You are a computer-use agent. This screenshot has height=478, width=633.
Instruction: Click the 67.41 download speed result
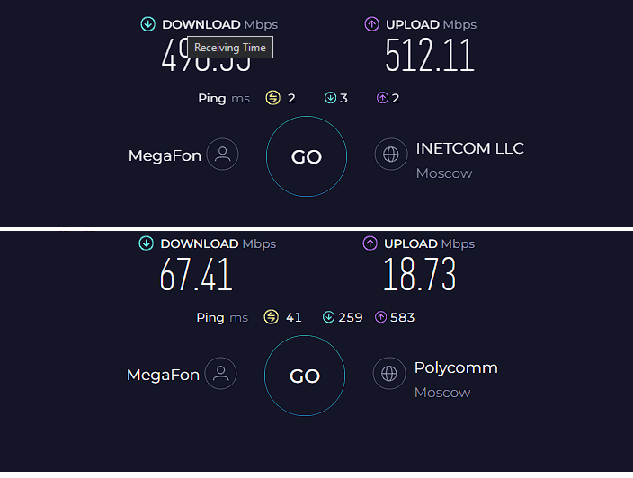pyautogui.click(x=196, y=275)
